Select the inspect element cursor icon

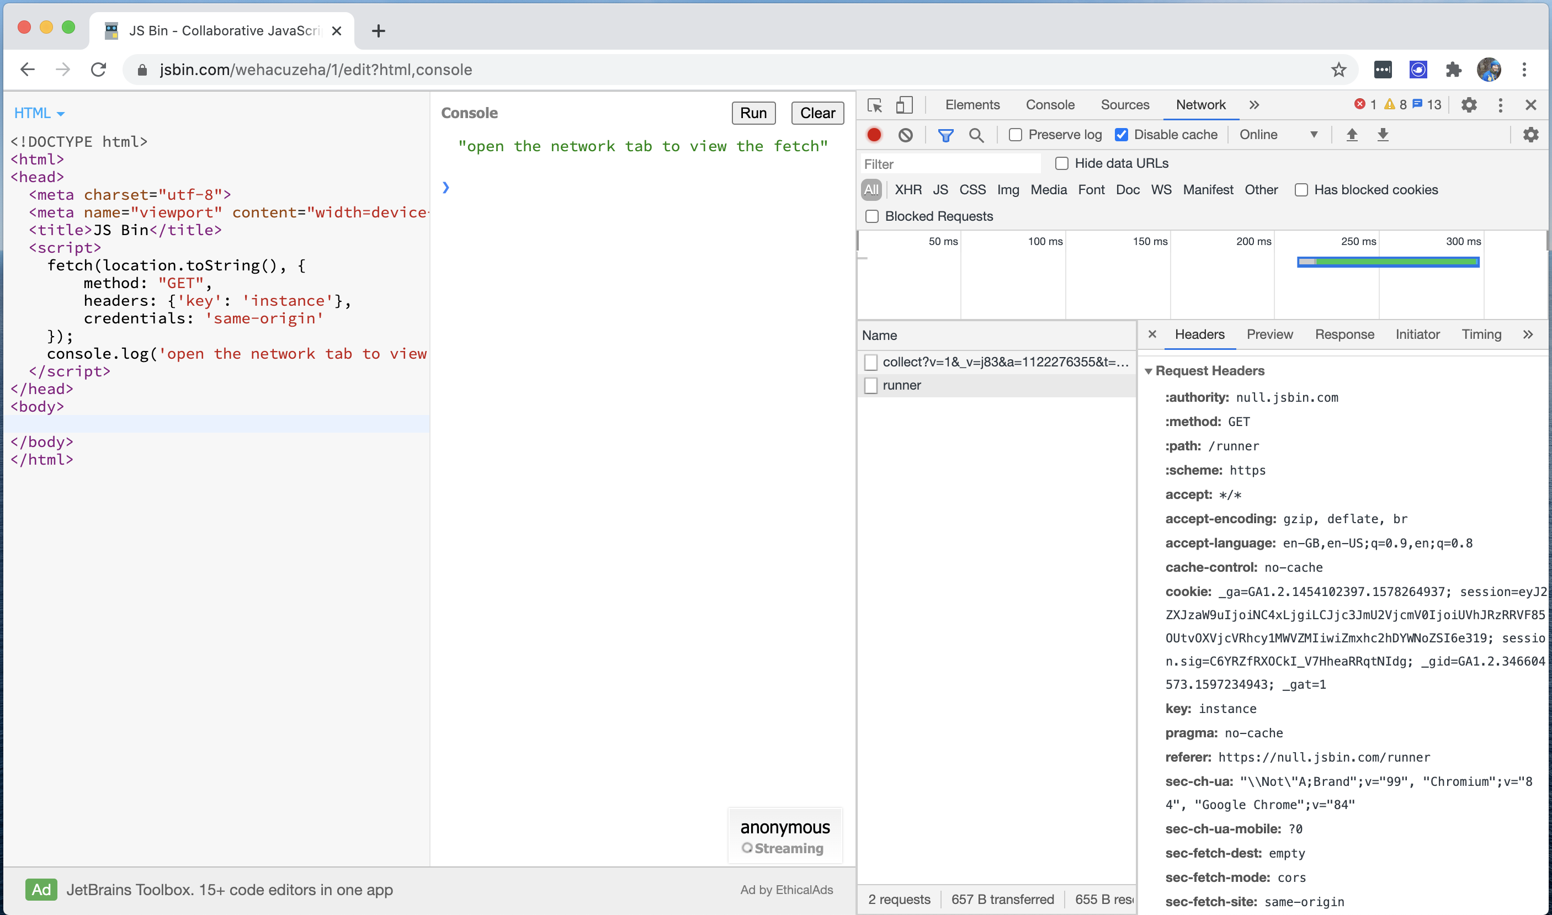(x=875, y=105)
